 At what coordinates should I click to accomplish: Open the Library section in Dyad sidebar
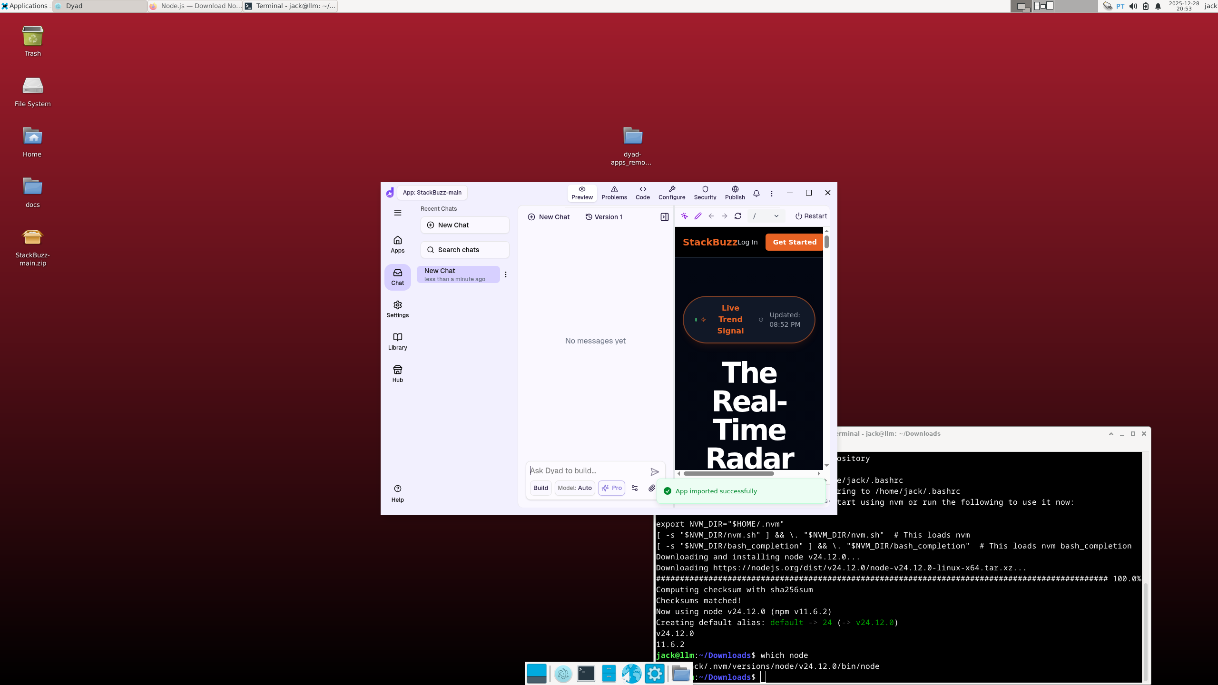click(397, 342)
